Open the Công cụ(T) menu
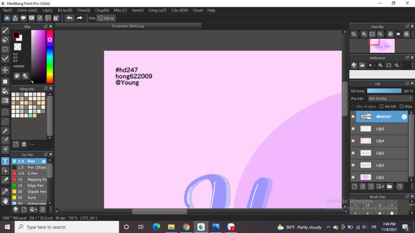This screenshot has height=233, width=415. click(x=158, y=10)
